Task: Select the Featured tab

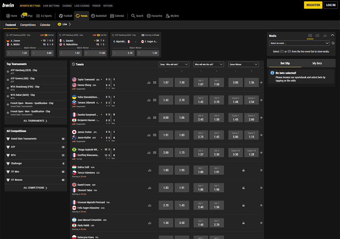Action: [x=11, y=25]
